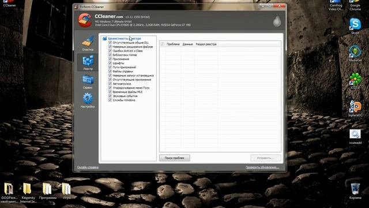The width and height of the screenshot is (369, 208).
Task: Close the Piriform CCleaner window
Action: [280, 6]
